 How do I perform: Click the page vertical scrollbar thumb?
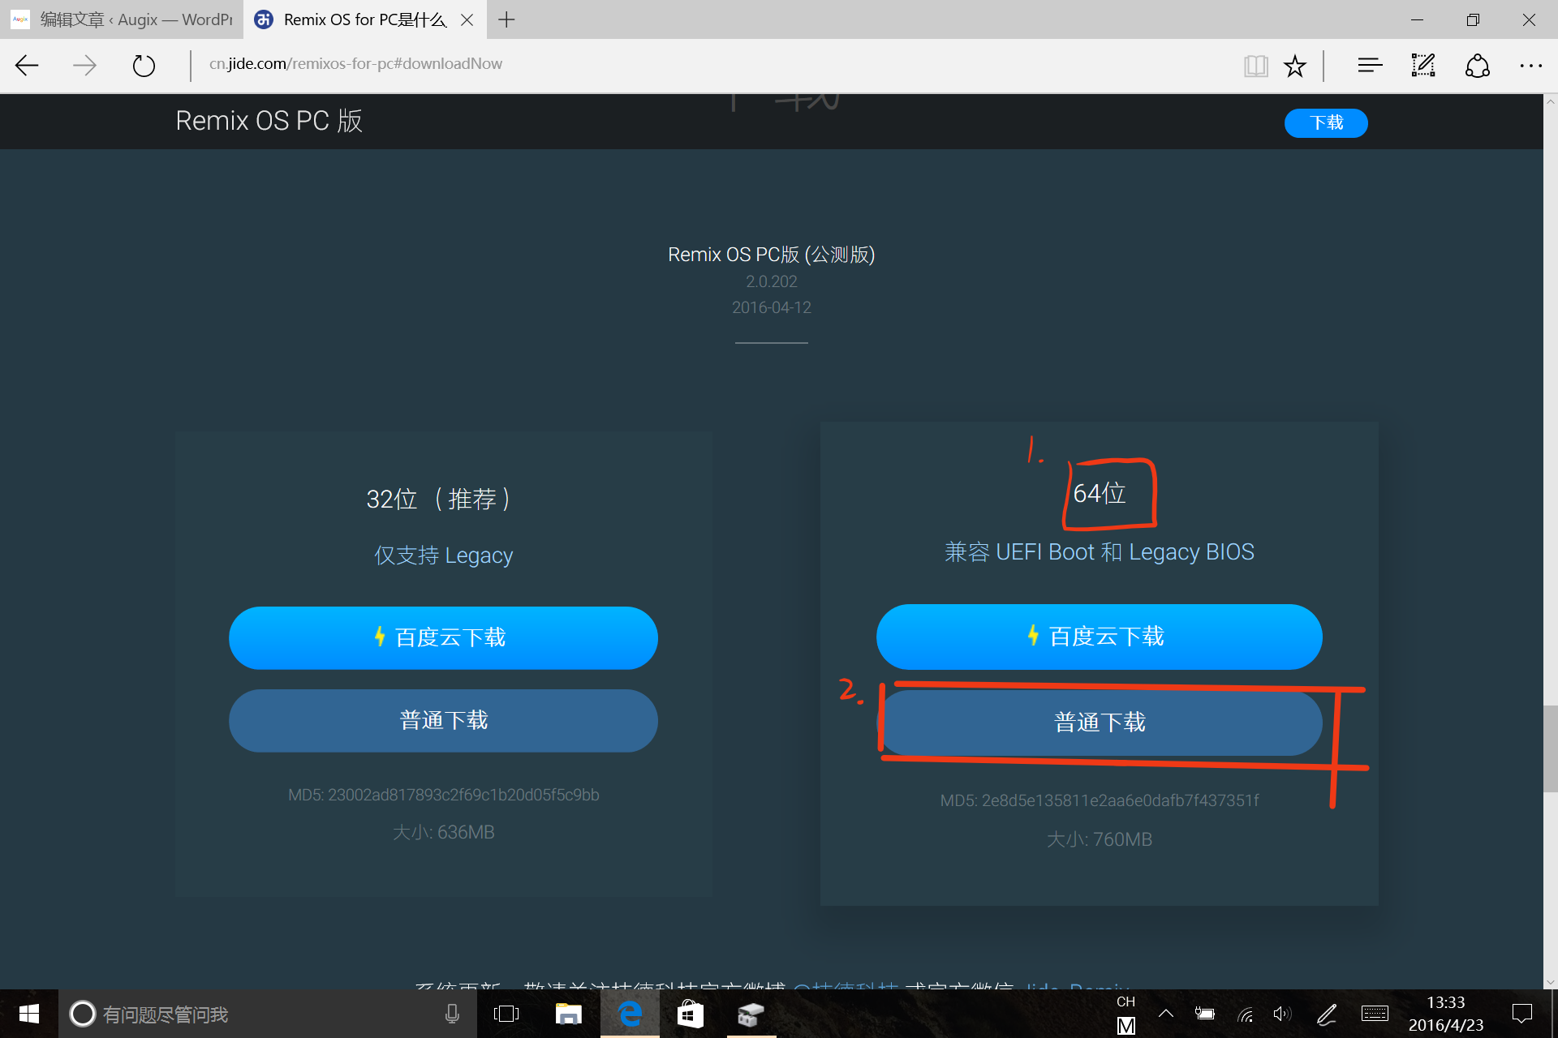tap(1550, 748)
